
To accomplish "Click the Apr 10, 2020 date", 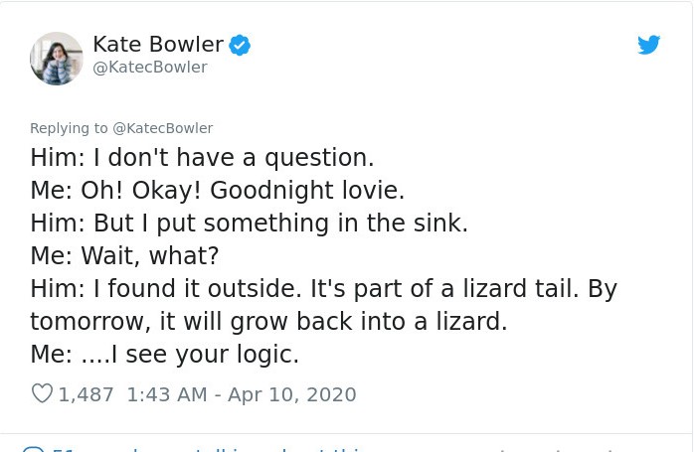I will tap(291, 394).
